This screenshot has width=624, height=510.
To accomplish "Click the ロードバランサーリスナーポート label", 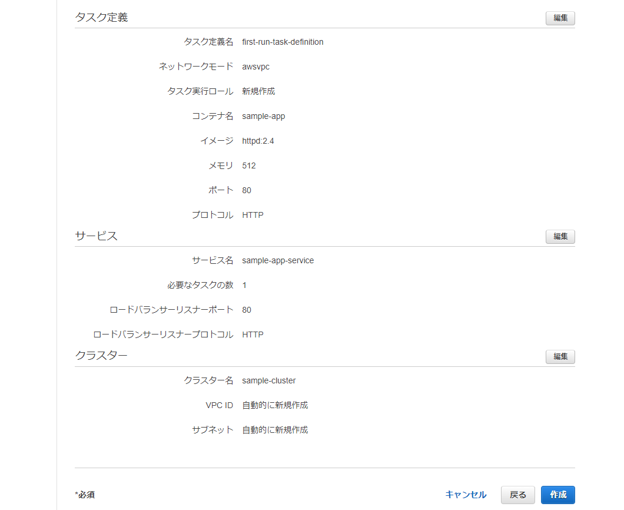I will pyautogui.click(x=171, y=310).
